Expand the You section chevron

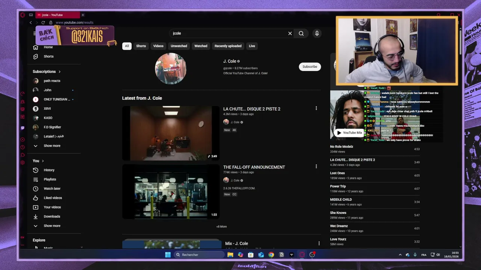coord(43,161)
